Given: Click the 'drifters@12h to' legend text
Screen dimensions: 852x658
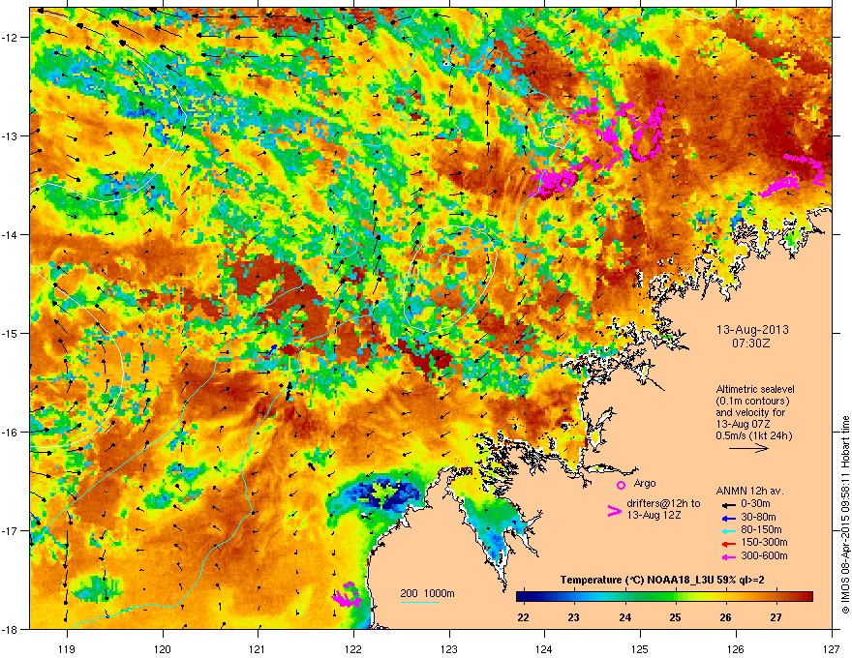Looking at the screenshot, I should point(663,503).
